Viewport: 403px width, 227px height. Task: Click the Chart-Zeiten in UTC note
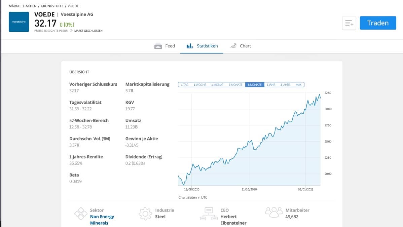(193, 197)
